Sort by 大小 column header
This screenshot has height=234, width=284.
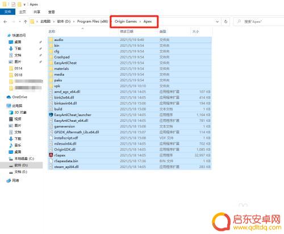[x=195, y=31]
